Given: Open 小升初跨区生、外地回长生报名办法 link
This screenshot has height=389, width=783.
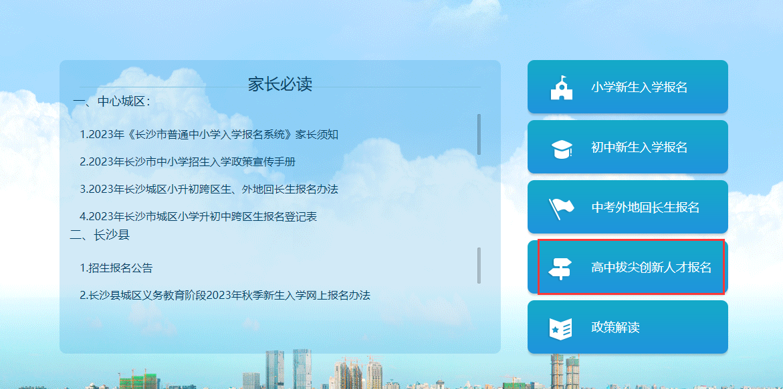Looking at the screenshot, I should pos(209,189).
